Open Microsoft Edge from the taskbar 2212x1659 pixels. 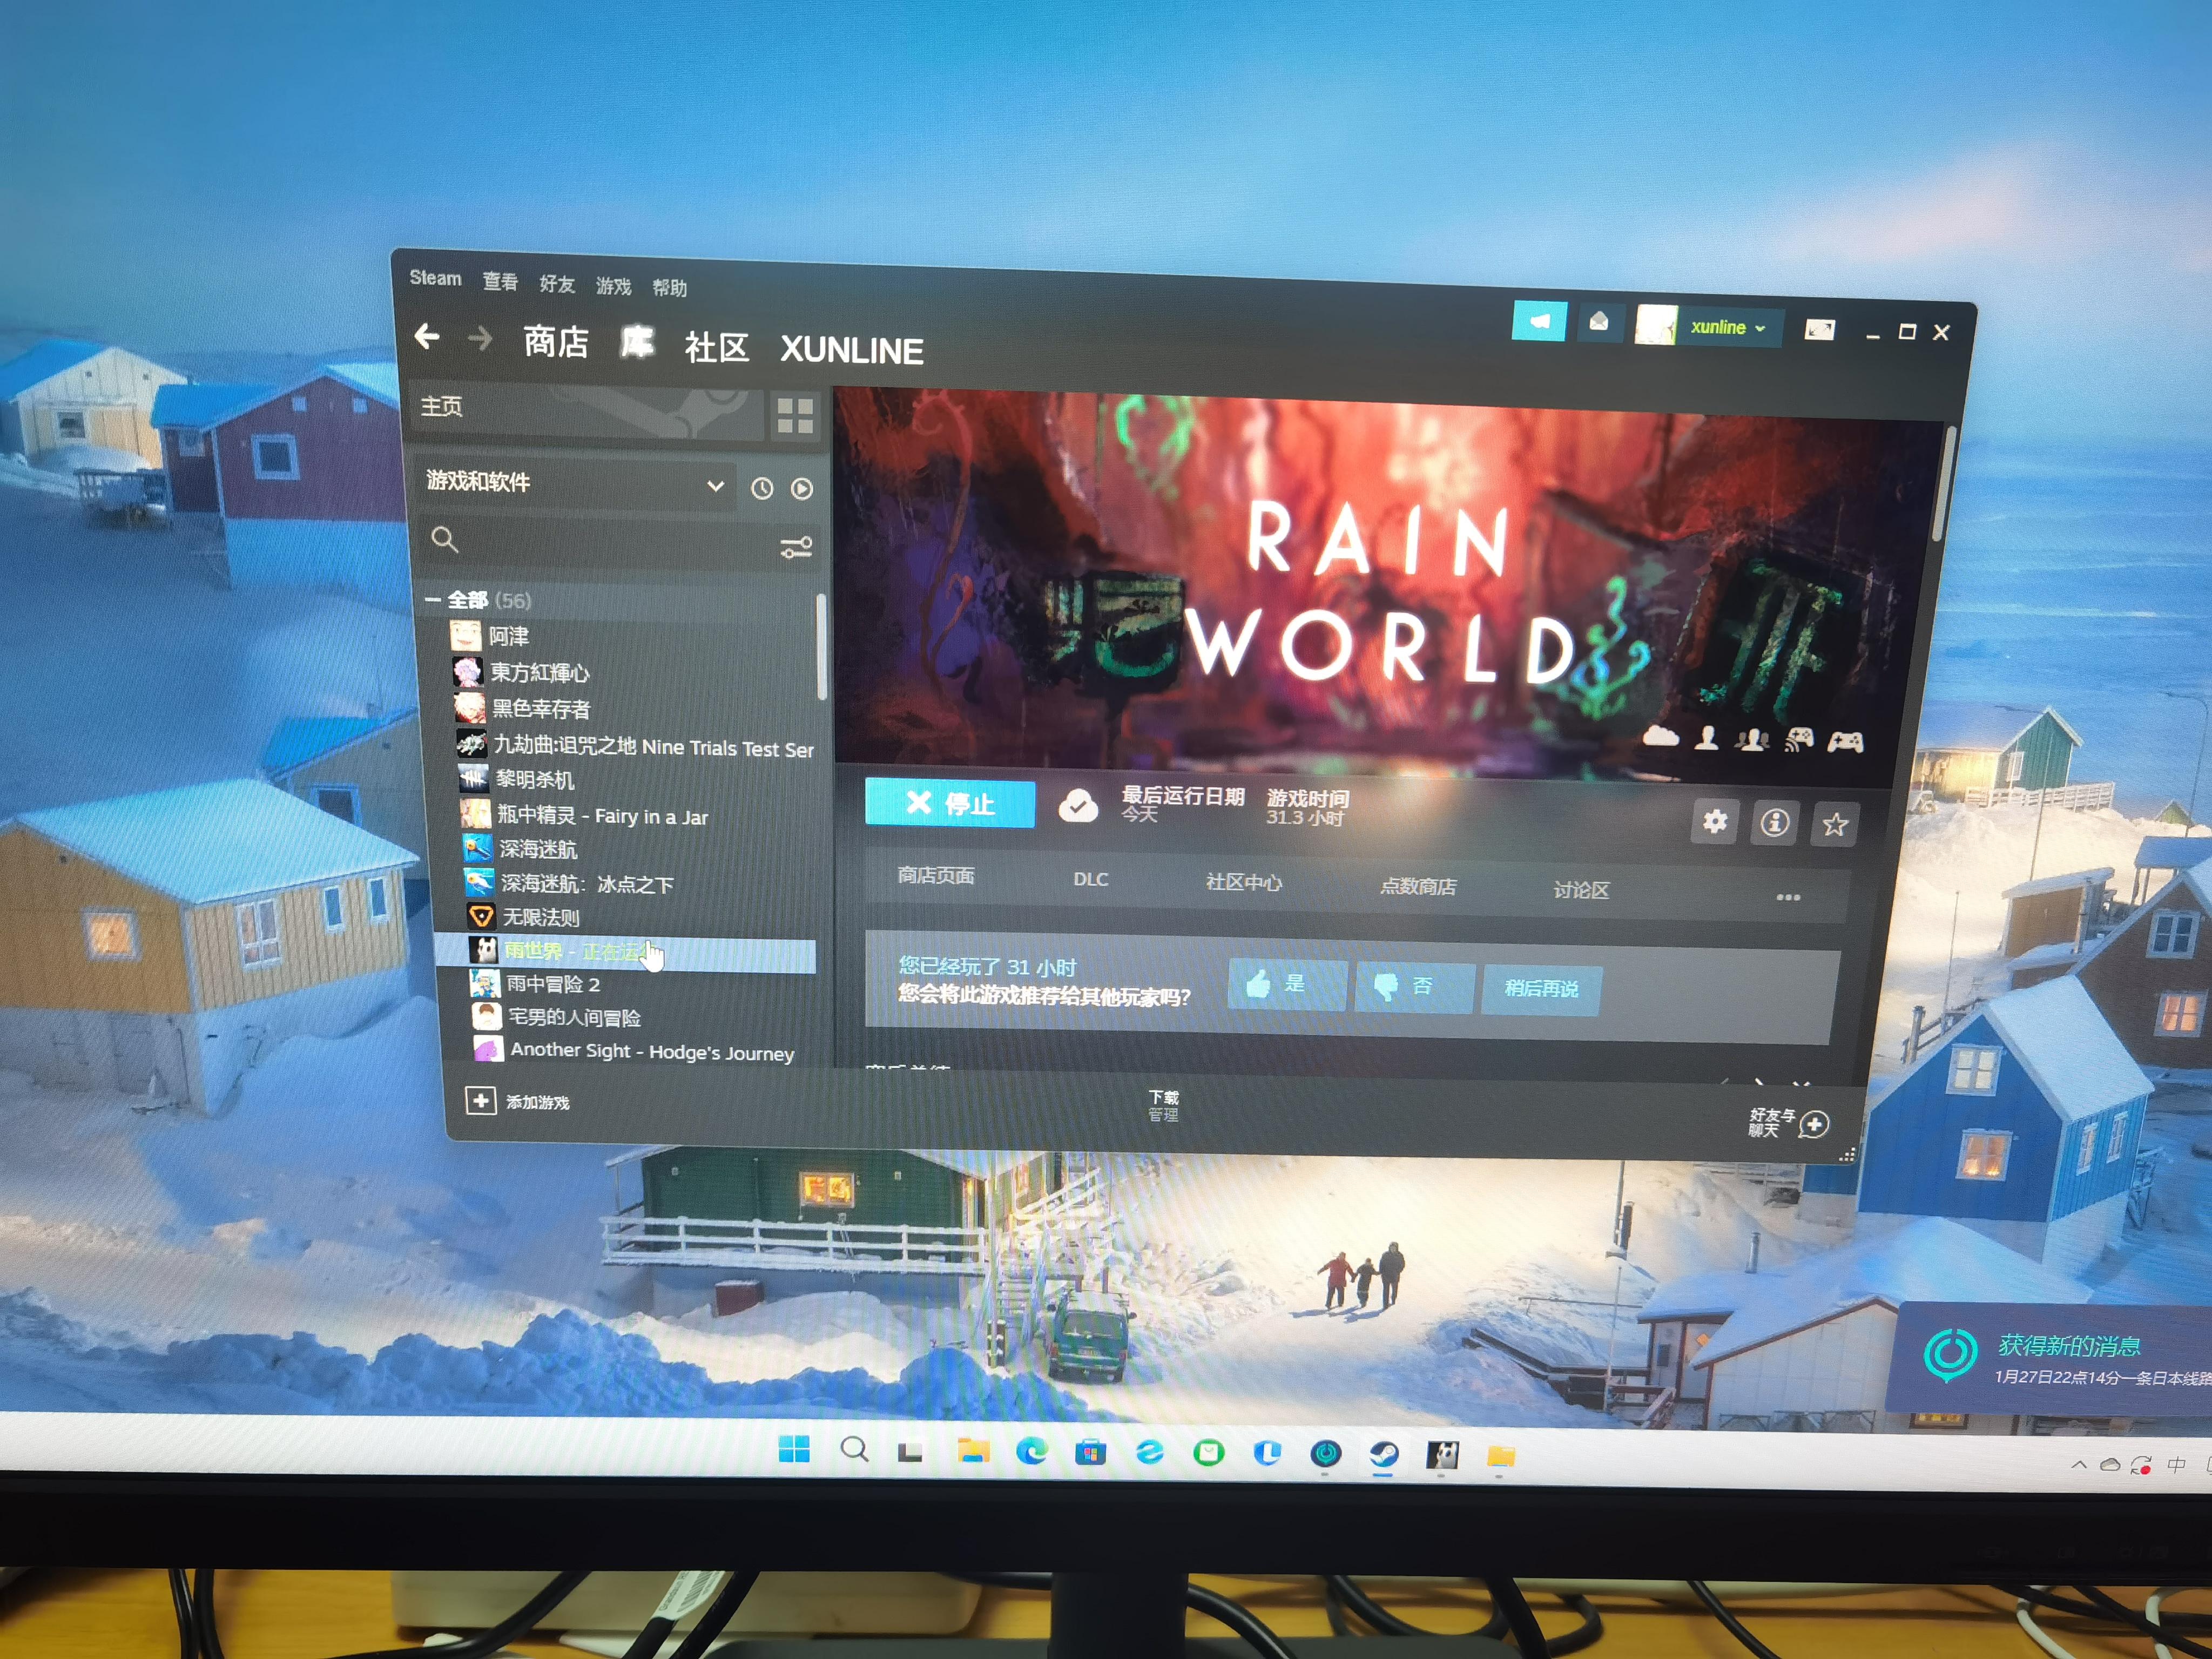(x=1031, y=1451)
